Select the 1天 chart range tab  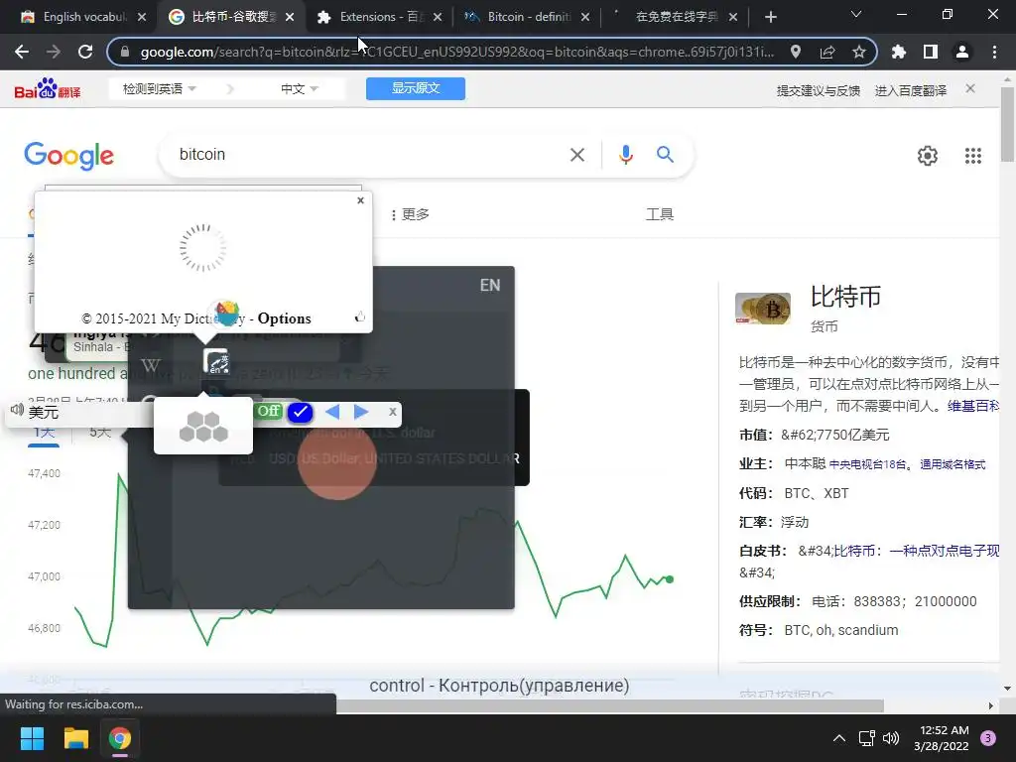click(x=44, y=433)
